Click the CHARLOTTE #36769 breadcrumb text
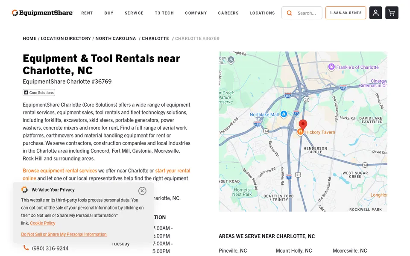 click(197, 38)
